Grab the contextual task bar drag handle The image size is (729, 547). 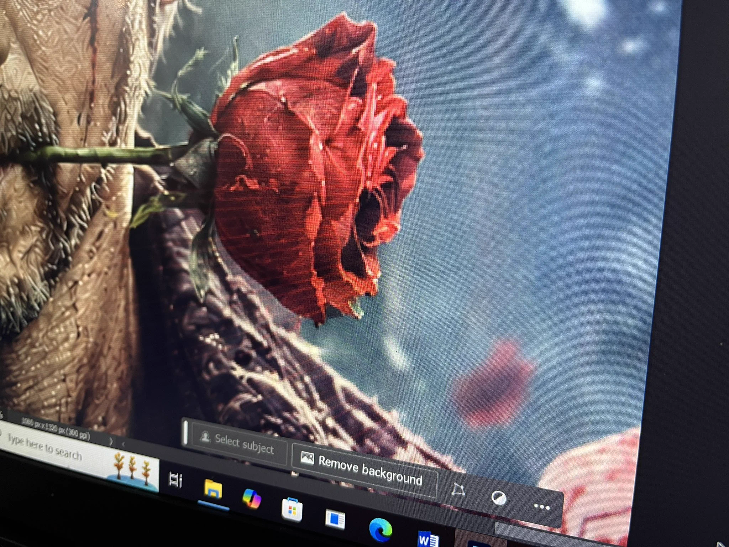(x=185, y=432)
